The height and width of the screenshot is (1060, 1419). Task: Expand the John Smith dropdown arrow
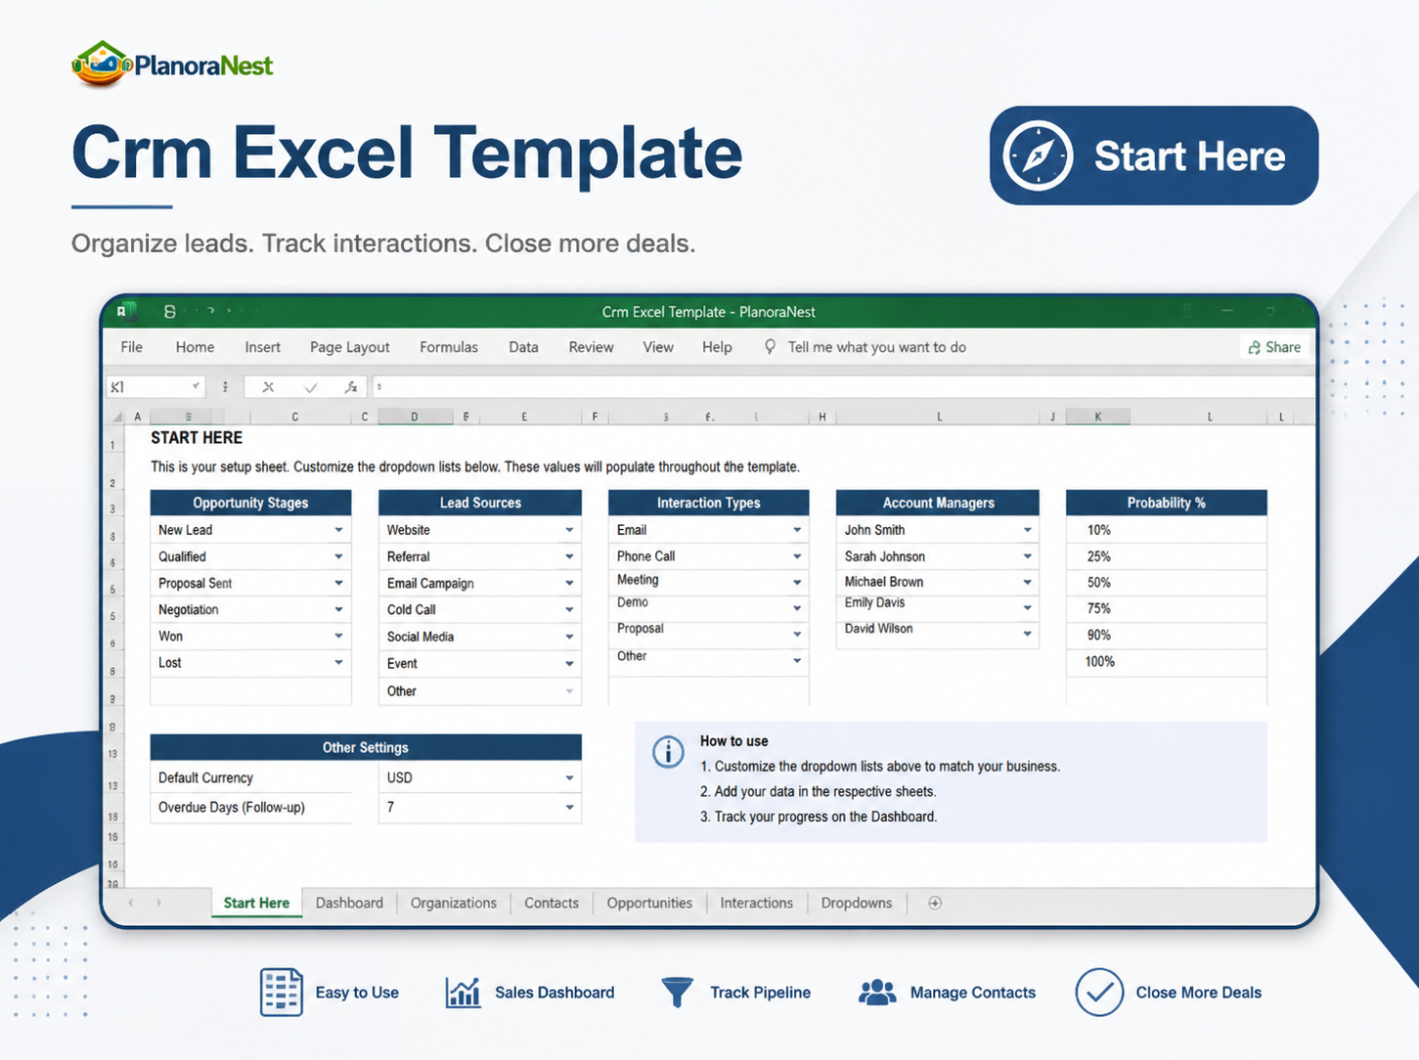(1028, 530)
